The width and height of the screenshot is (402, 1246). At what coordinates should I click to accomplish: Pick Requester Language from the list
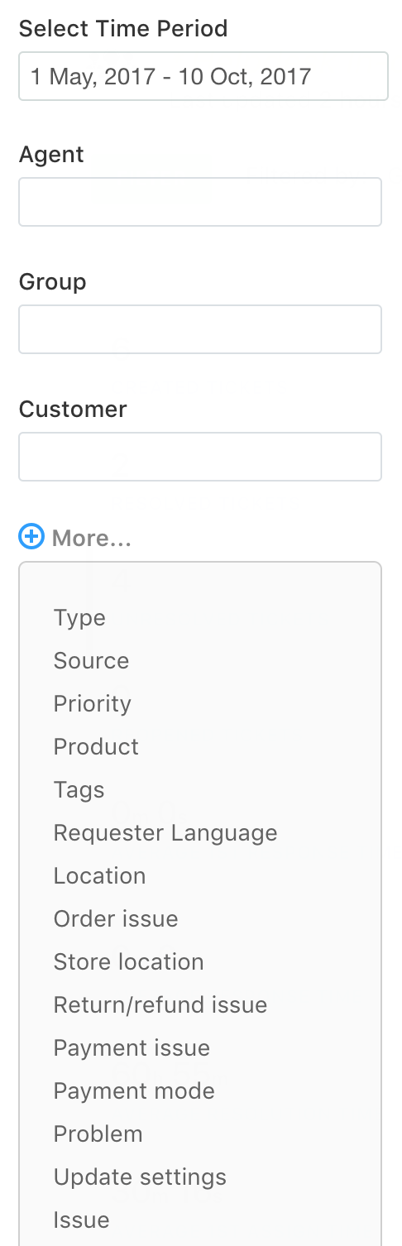pos(165,833)
